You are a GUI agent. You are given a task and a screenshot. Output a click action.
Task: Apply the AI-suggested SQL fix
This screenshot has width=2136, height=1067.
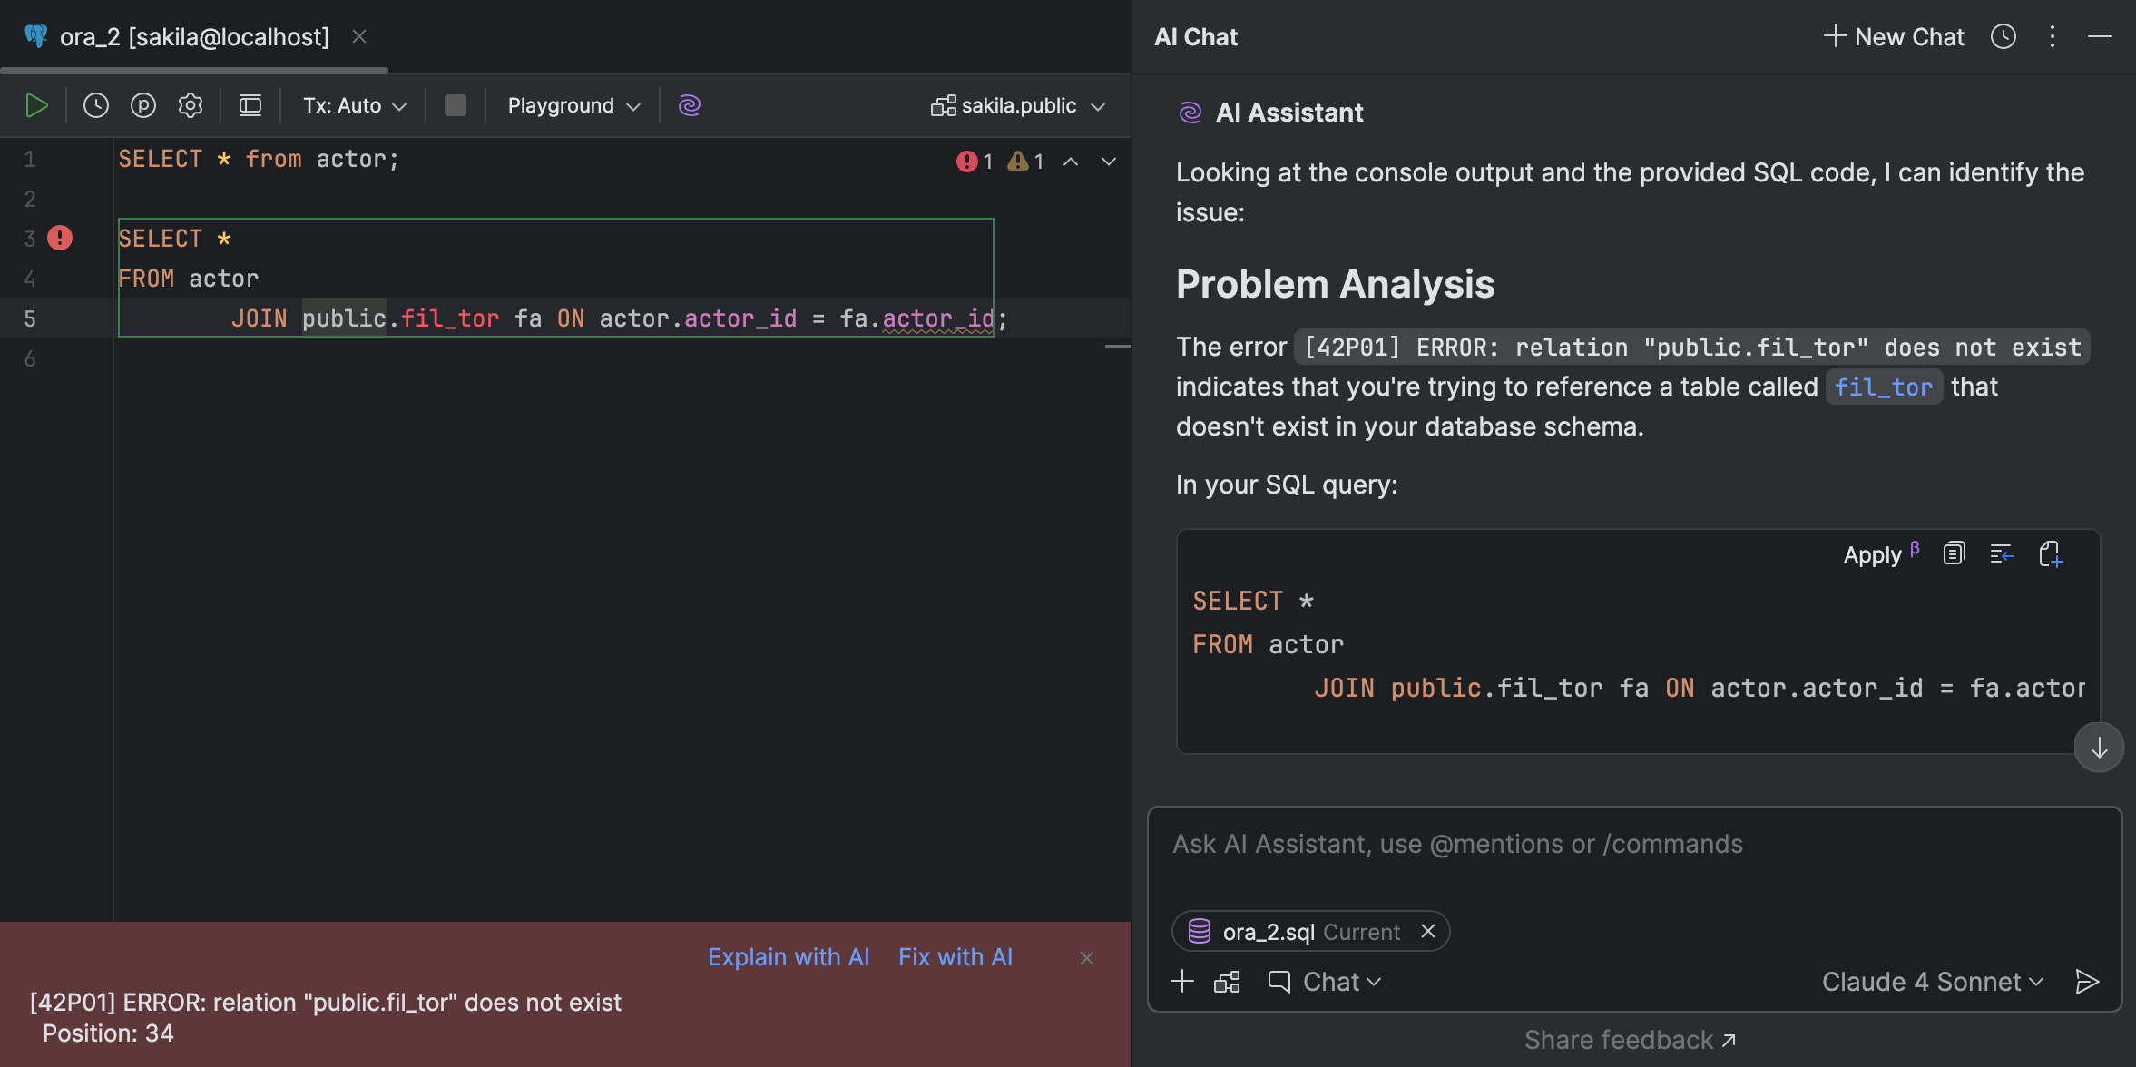pyautogui.click(x=1872, y=554)
